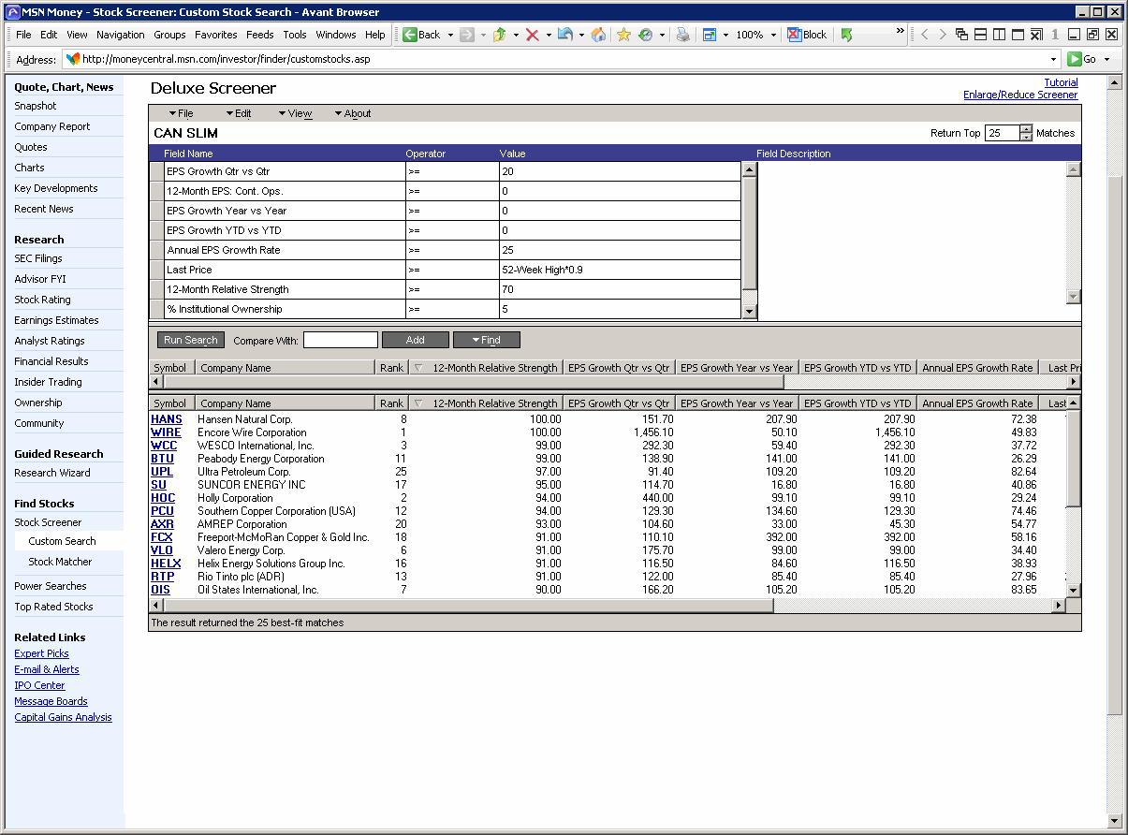Open the Find dropdown button in screener
Screen dimensions: 1128x835
pyautogui.click(x=486, y=340)
